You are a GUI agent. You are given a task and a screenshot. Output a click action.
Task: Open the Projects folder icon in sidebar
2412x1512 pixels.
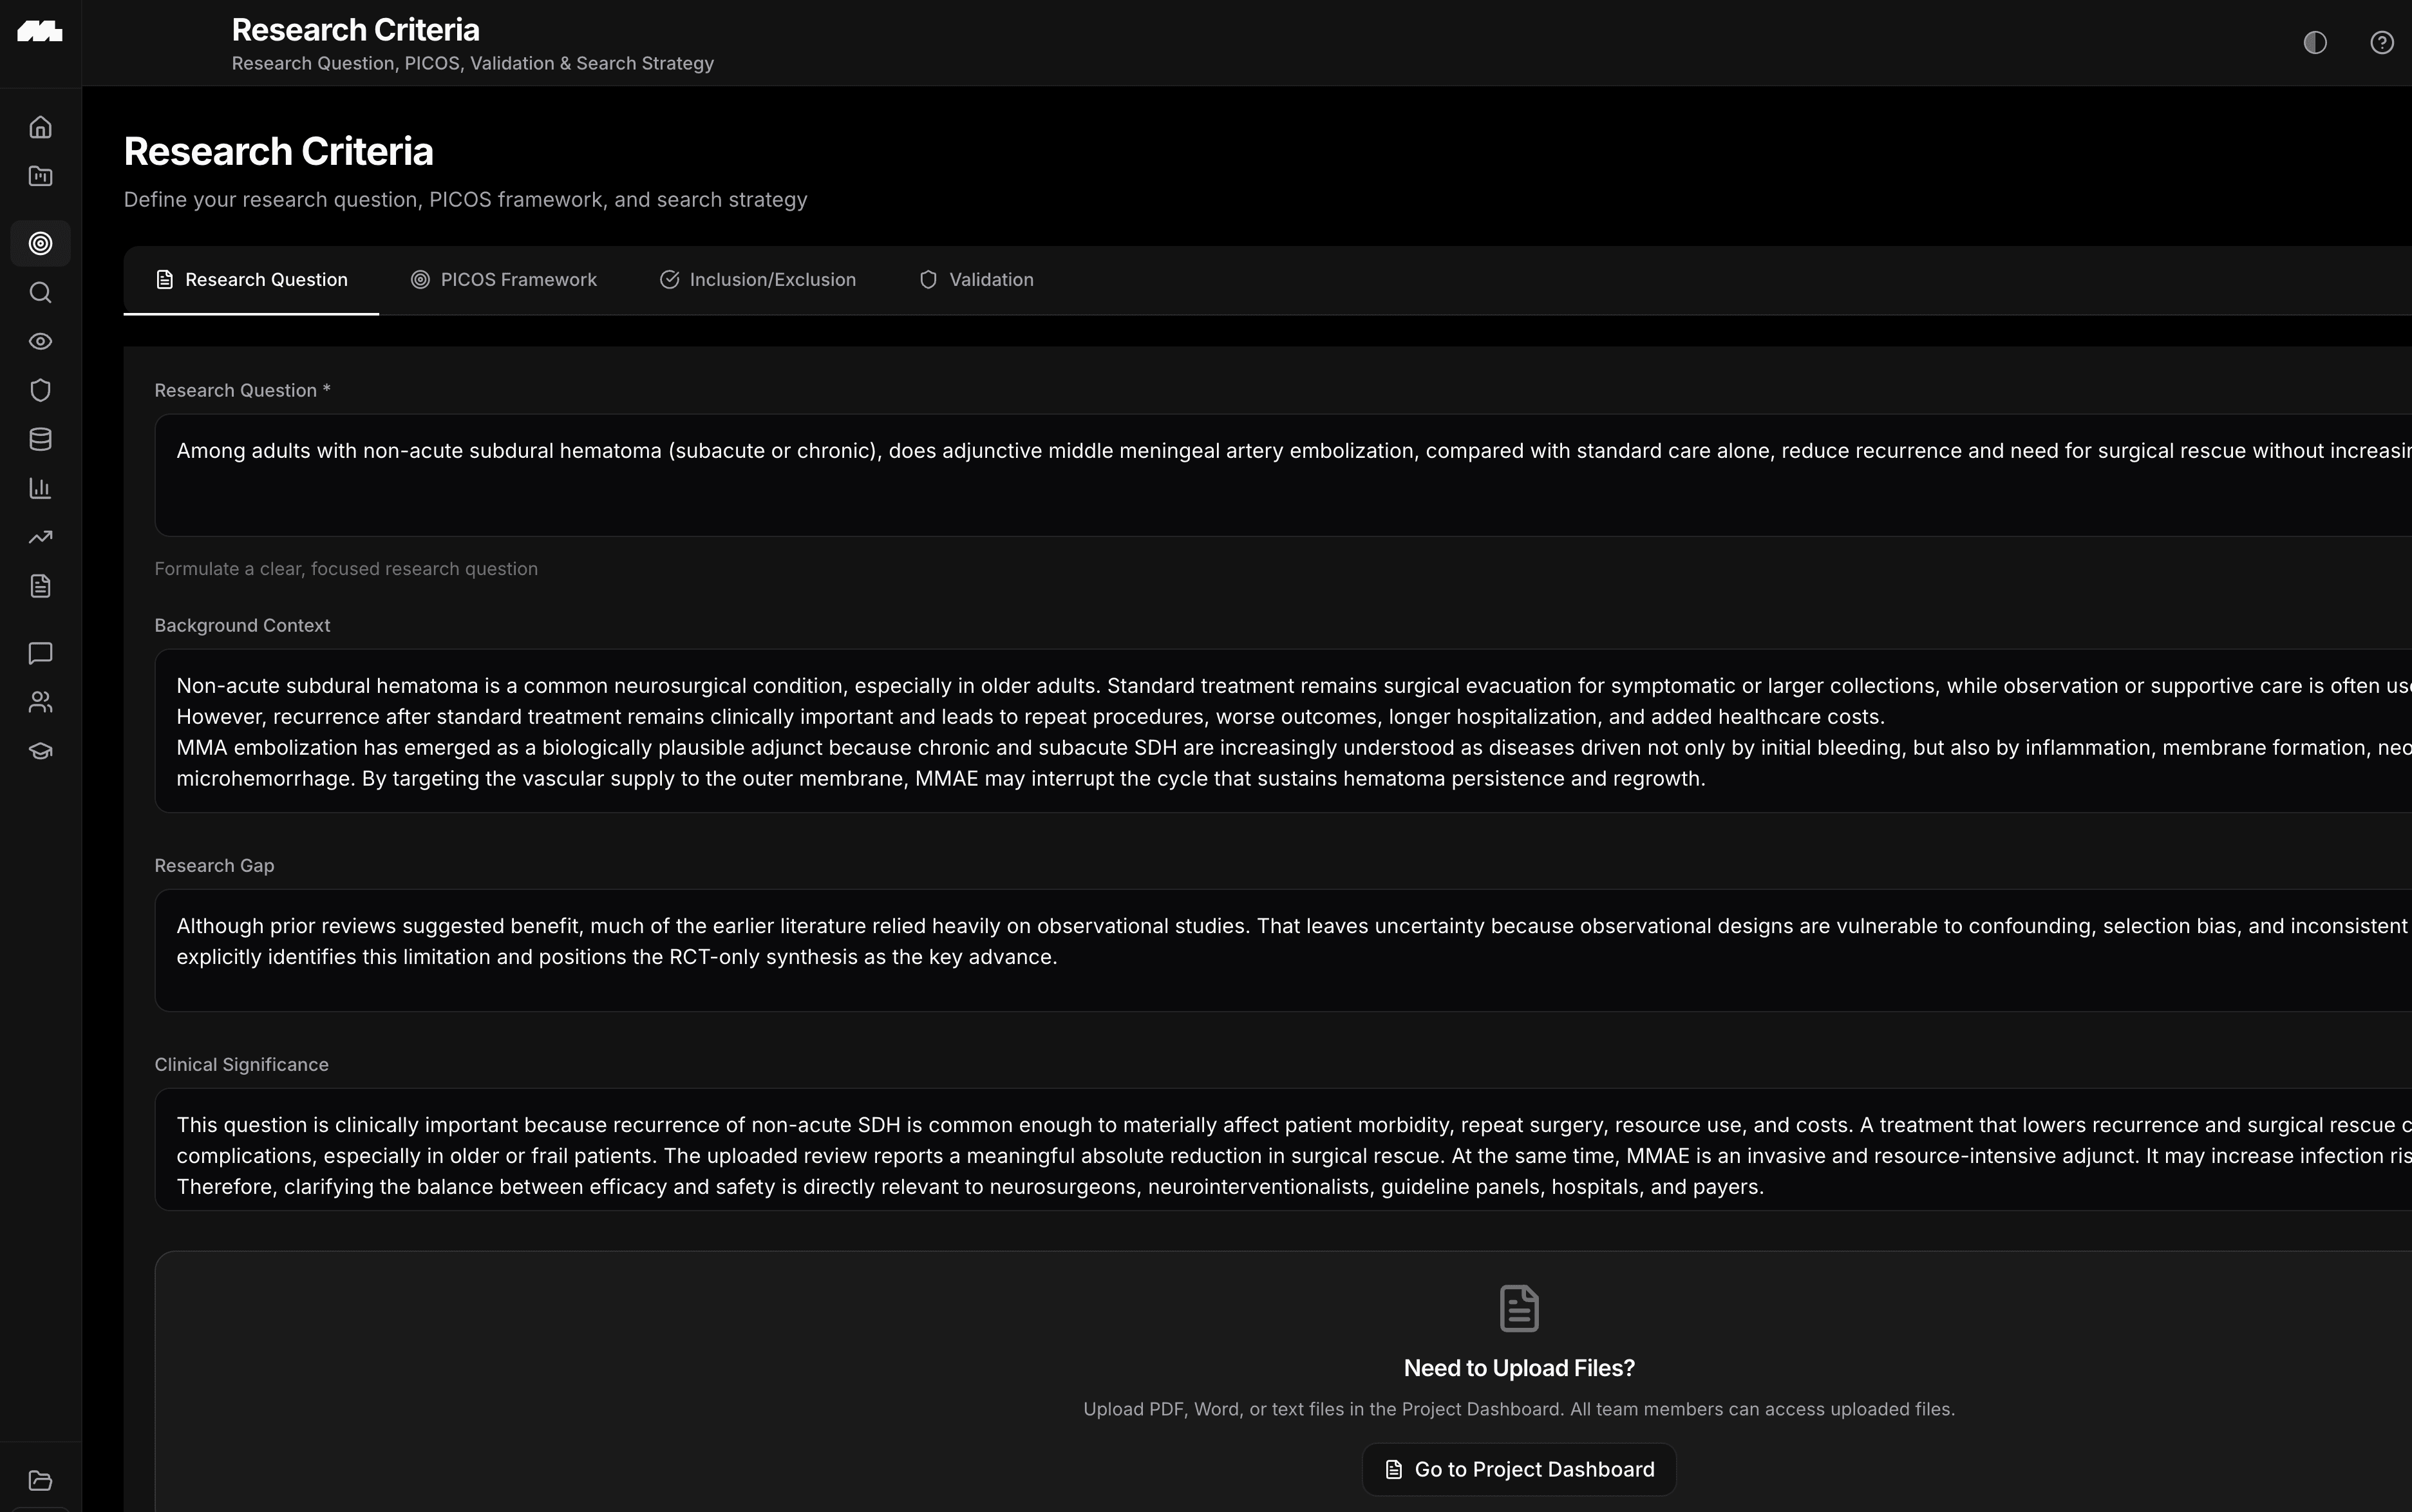pos(40,176)
